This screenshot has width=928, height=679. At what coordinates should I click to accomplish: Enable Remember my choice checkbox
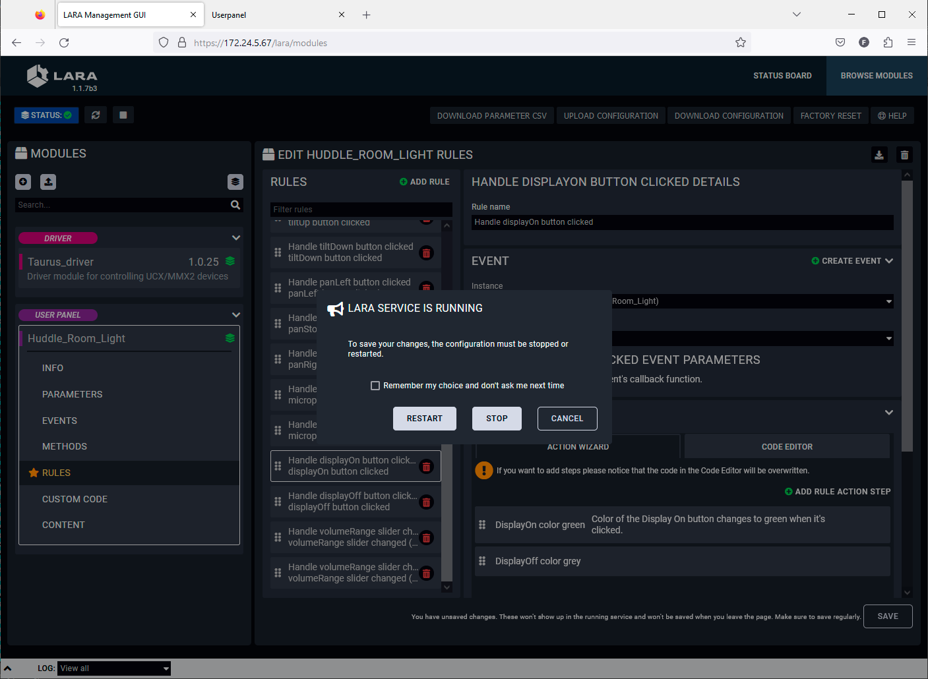tap(375, 386)
